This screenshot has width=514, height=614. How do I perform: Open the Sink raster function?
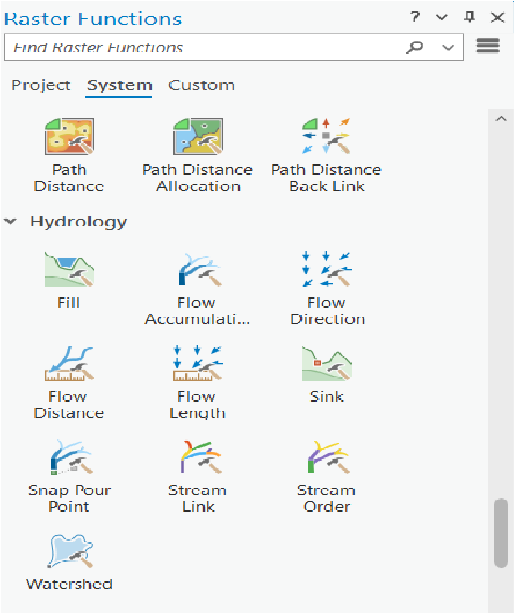(327, 364)
